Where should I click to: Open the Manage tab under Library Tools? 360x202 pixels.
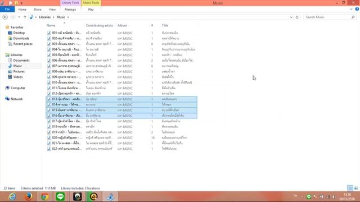[70, 10]
